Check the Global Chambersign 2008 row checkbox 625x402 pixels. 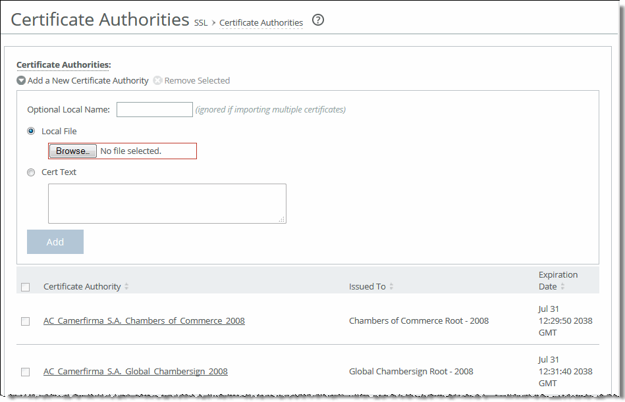(x=25, y=372)
